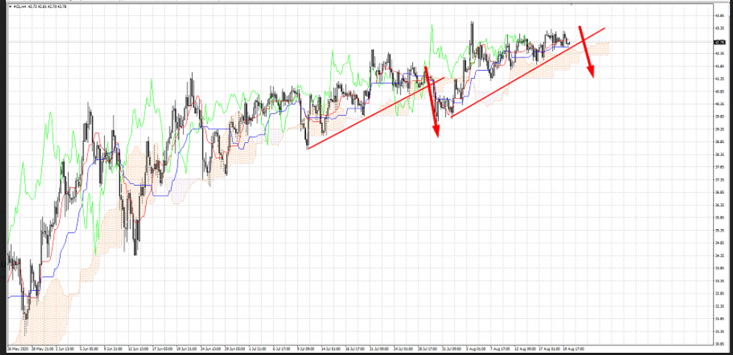The height and width of the screenshot is (355, 733).
Task: Click the highlighted current price tag 42.78
Action: pos(718,43)
